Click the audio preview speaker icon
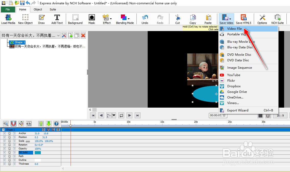The width and height of the screenshot is (290, 172). (6, 123)
